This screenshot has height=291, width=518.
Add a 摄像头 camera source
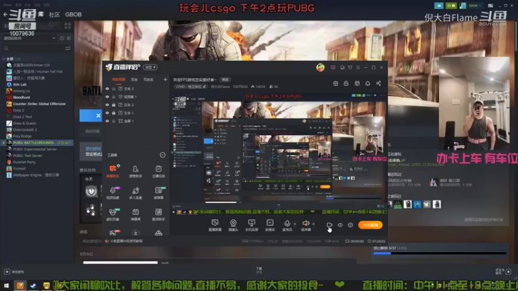tap(233, 225)
